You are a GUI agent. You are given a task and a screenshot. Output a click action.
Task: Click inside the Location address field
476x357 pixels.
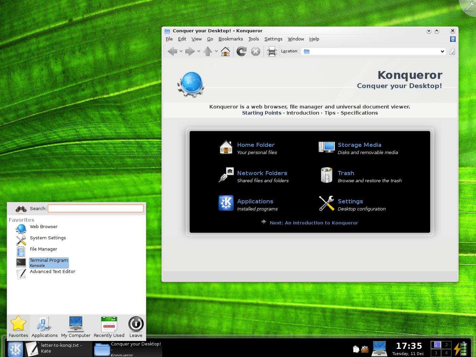coord(374,51)
